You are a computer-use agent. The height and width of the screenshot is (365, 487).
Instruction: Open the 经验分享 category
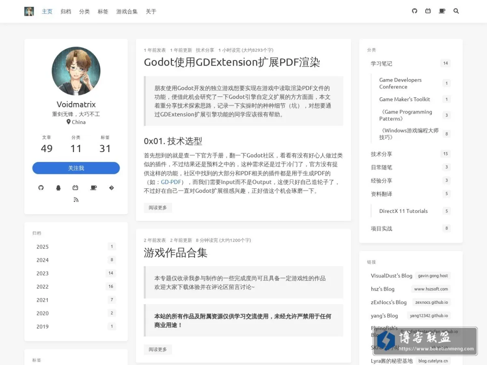tap(411, 180)
